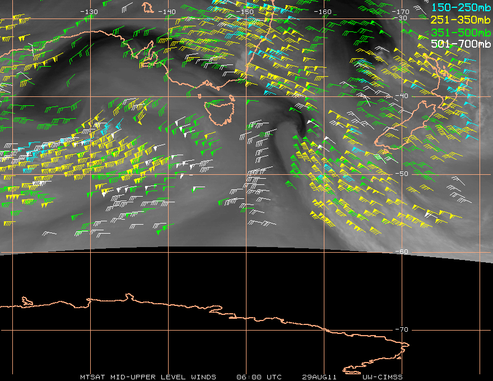
Task: Click the -50 latitude label
Action: point(402,174)
